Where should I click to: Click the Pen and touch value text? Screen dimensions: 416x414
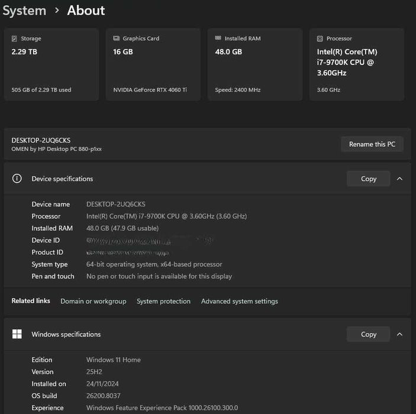[159, 276]
